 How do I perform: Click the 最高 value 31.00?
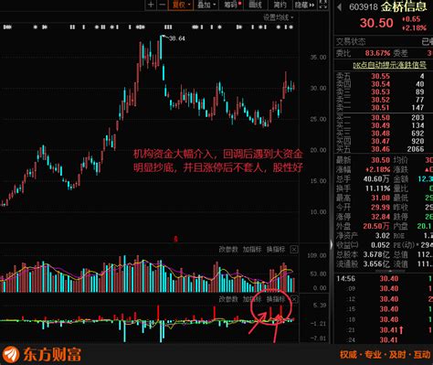(x=380, y=199)
